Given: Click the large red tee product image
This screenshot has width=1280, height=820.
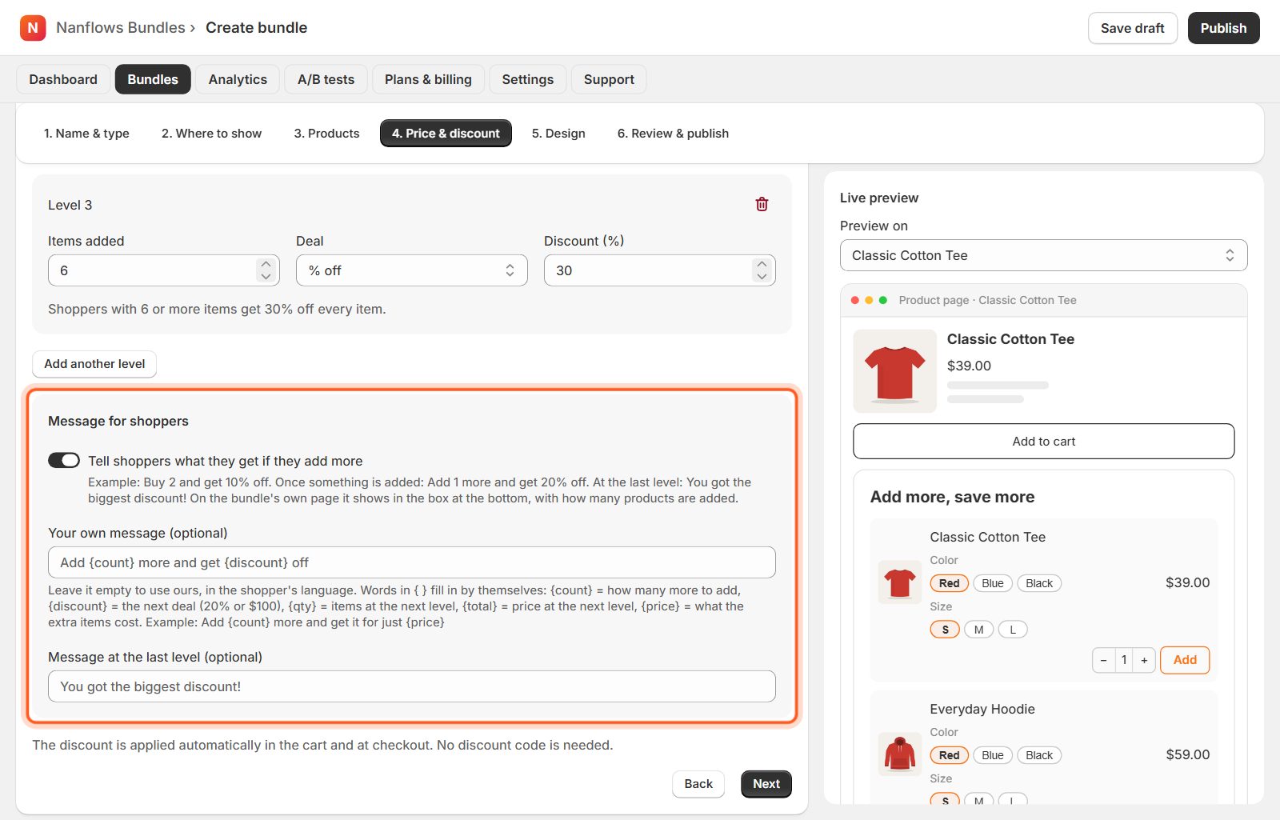Looking at the screenshot, I should pyautogui.click(x=895, y=371).
